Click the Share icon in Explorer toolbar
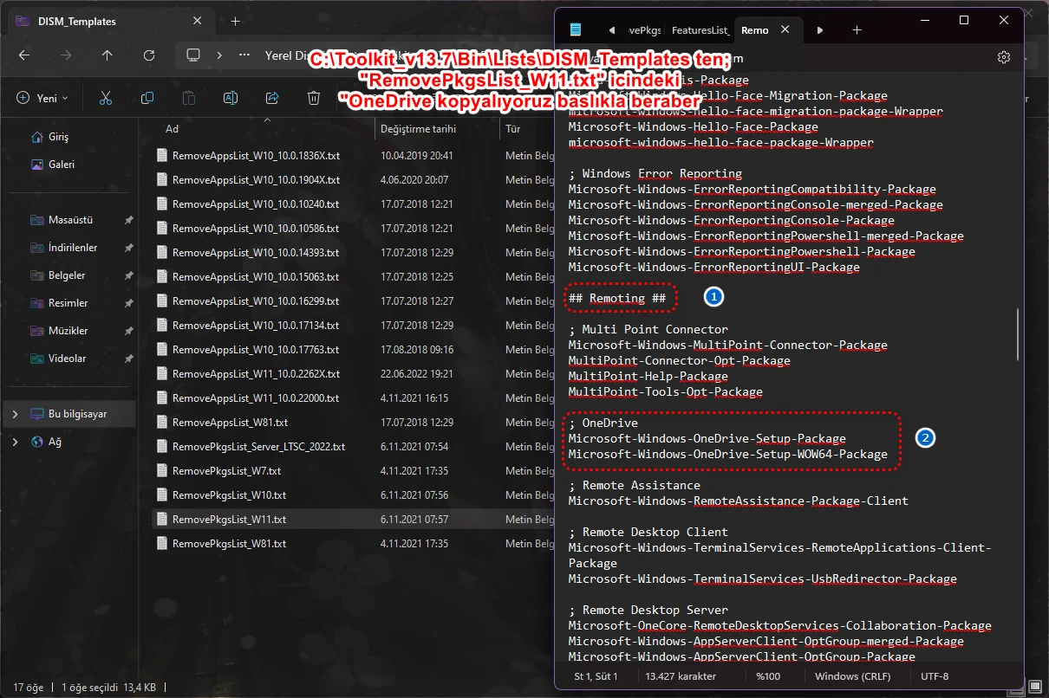Image resolution: width=1049 pixels, height=698 pixels. (x=272, y=98)
